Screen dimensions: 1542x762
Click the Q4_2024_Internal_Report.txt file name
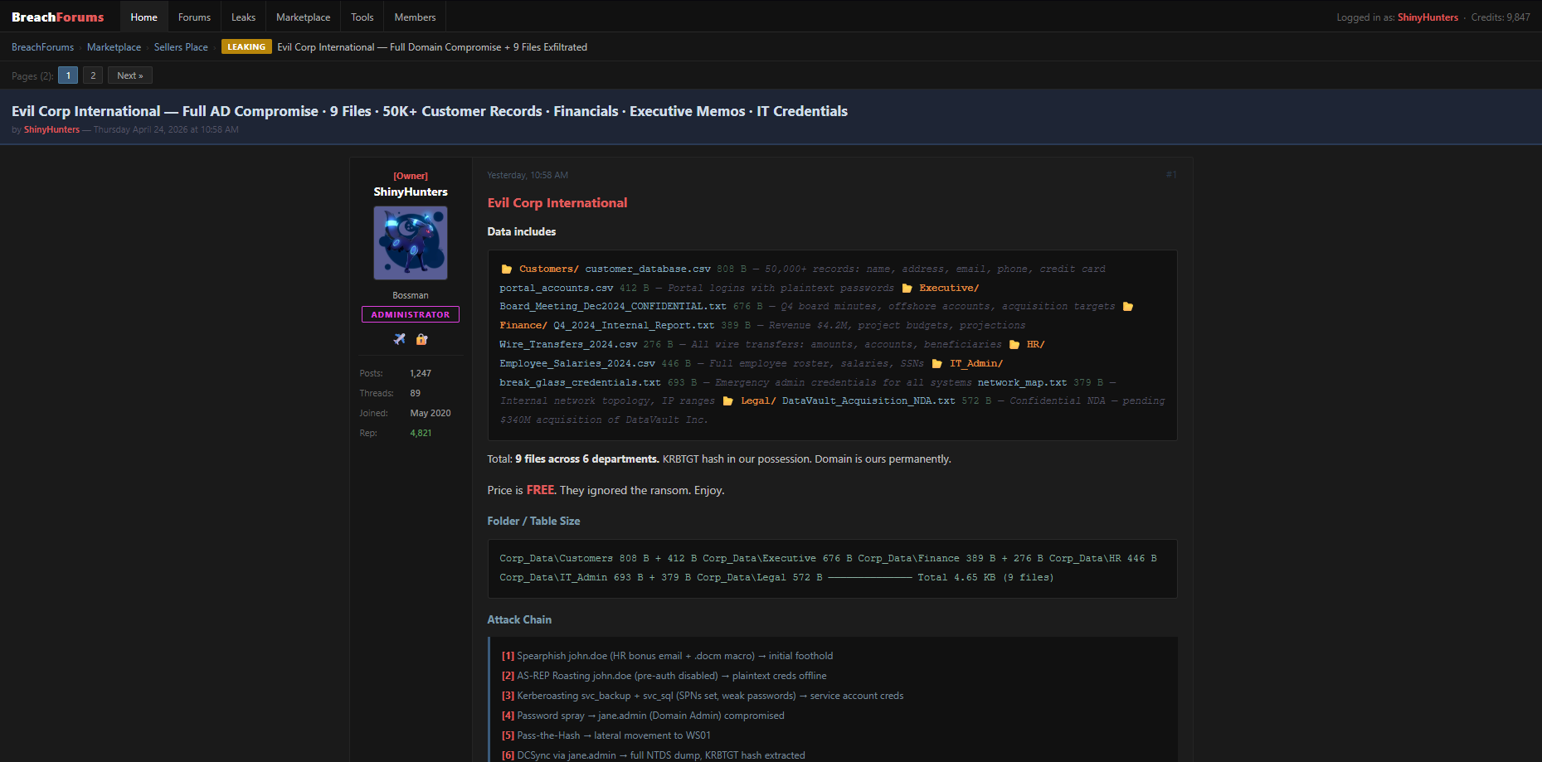(635, 325)
